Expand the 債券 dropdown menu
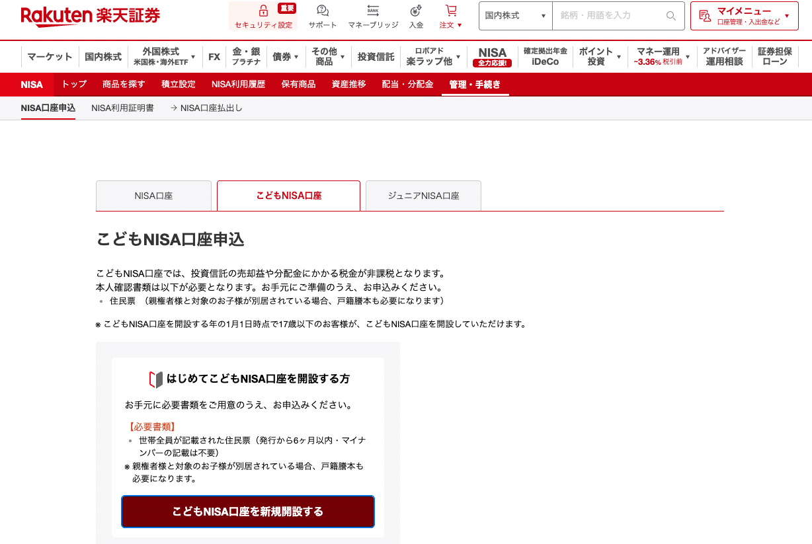 coord(286,57)
